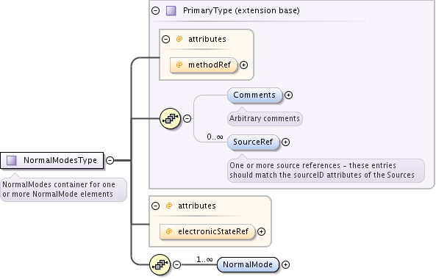Click the sequence icon before NormalMode
The image size is (436, 279).
(x=160, y=264)
